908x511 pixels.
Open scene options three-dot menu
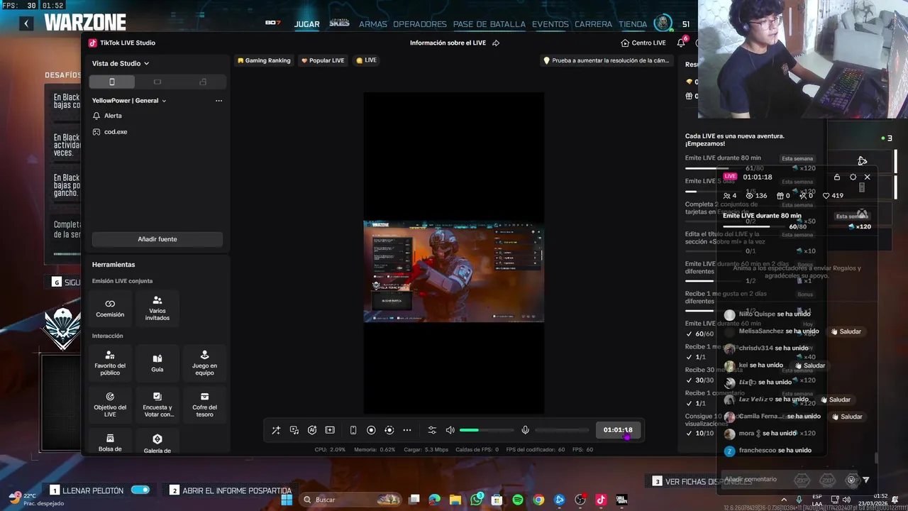[x=218, y=101]
